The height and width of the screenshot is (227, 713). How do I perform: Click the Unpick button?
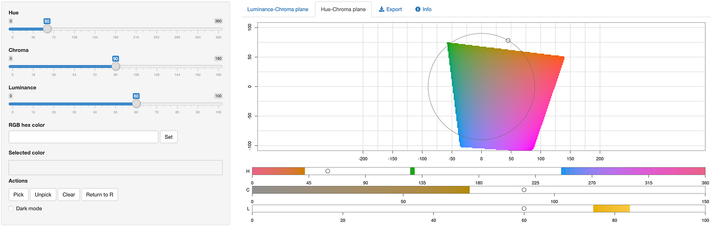[43, 194]
